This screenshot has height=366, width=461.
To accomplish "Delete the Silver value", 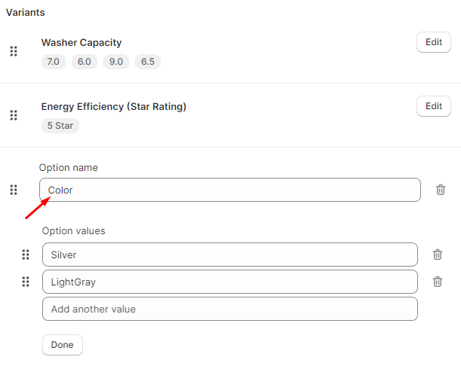I will (x=438, y=255).
